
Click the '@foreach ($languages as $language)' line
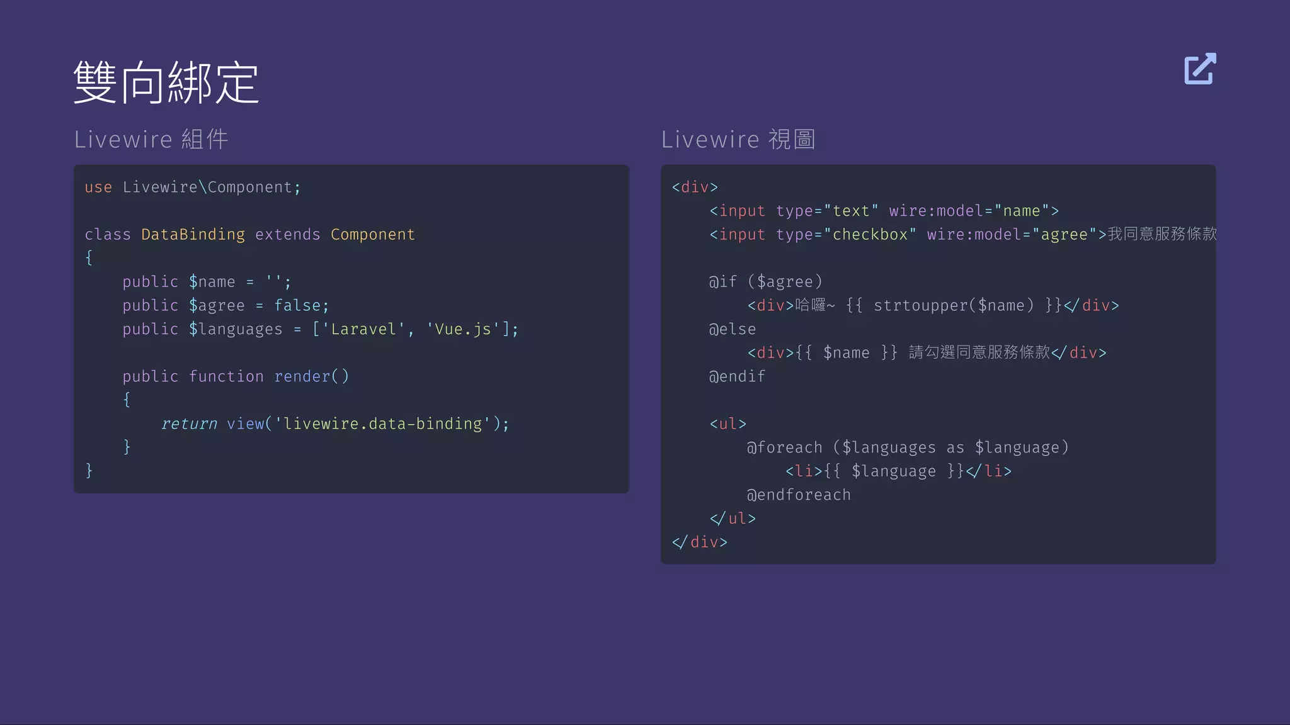(x=908, y=447)
